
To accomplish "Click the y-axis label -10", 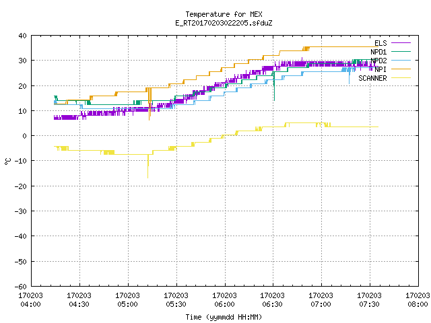I will [x=21, y=161].
